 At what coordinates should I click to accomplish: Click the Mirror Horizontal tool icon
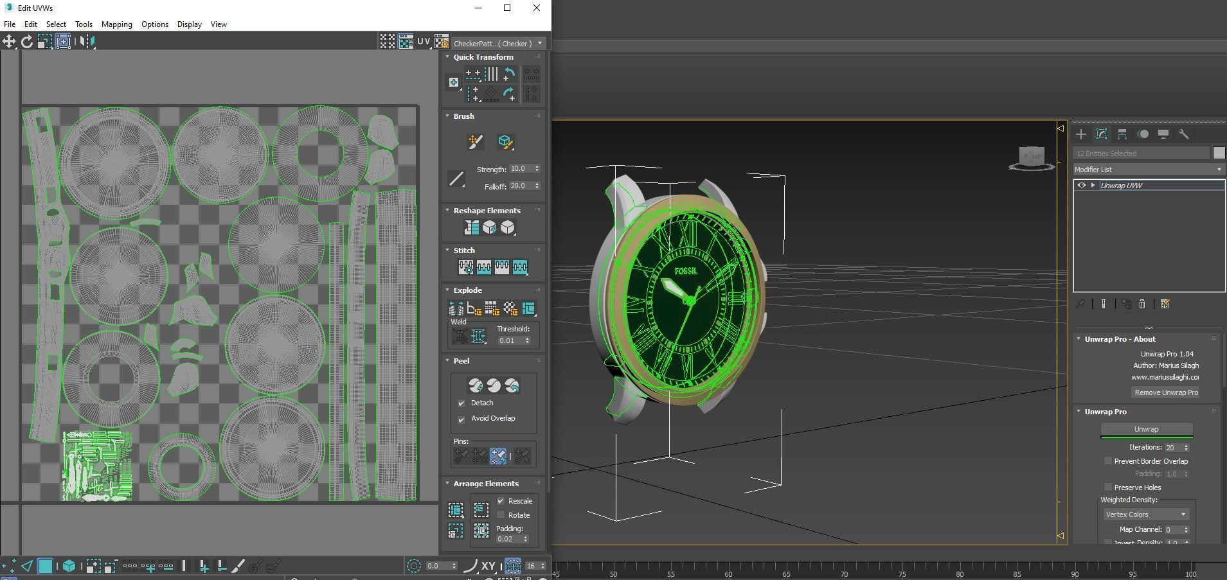87,42
